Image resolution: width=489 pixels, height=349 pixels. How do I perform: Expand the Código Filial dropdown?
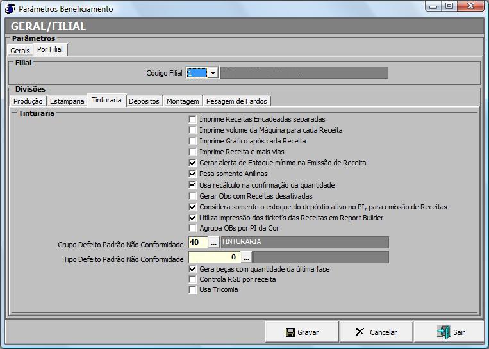click(213, 73)
